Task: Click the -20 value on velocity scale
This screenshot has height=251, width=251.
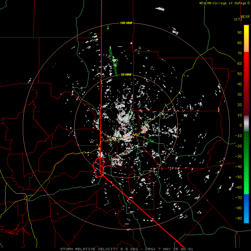Action: (238, 146)
